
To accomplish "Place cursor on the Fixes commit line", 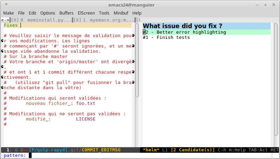I will 68,25.
